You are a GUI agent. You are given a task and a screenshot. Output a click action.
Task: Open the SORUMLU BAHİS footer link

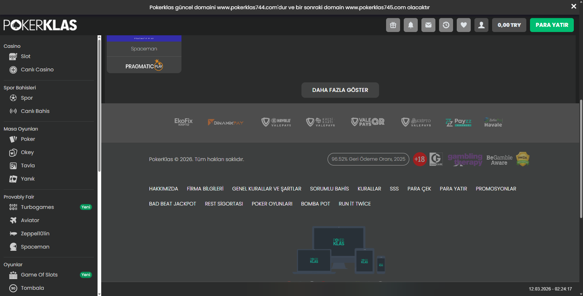329,189
